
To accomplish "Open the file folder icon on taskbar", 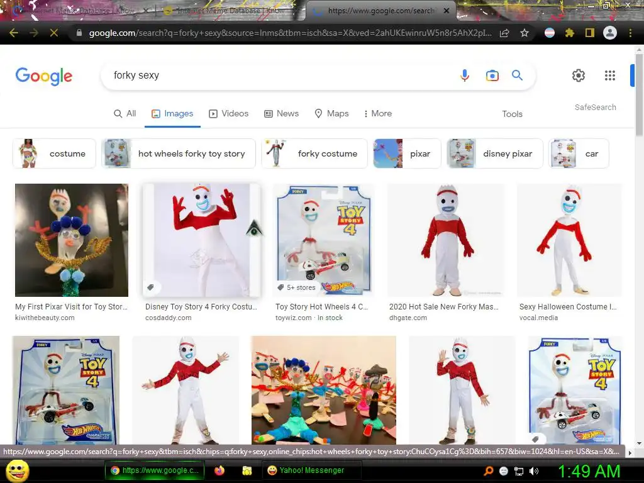I will pos(247,470).
